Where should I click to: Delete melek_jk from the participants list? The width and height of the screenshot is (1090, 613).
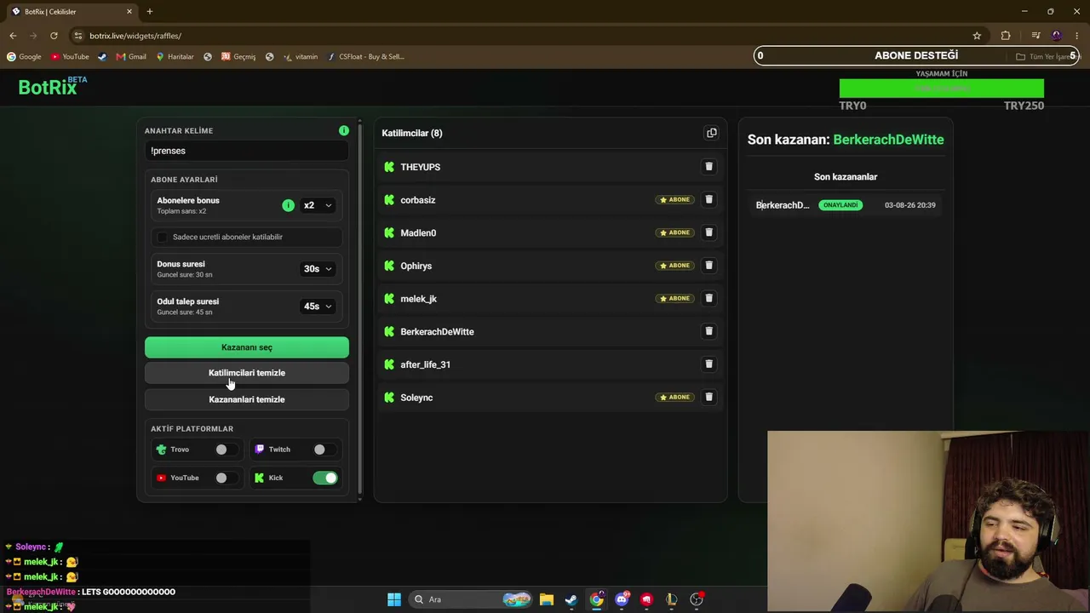pos(708,298)
